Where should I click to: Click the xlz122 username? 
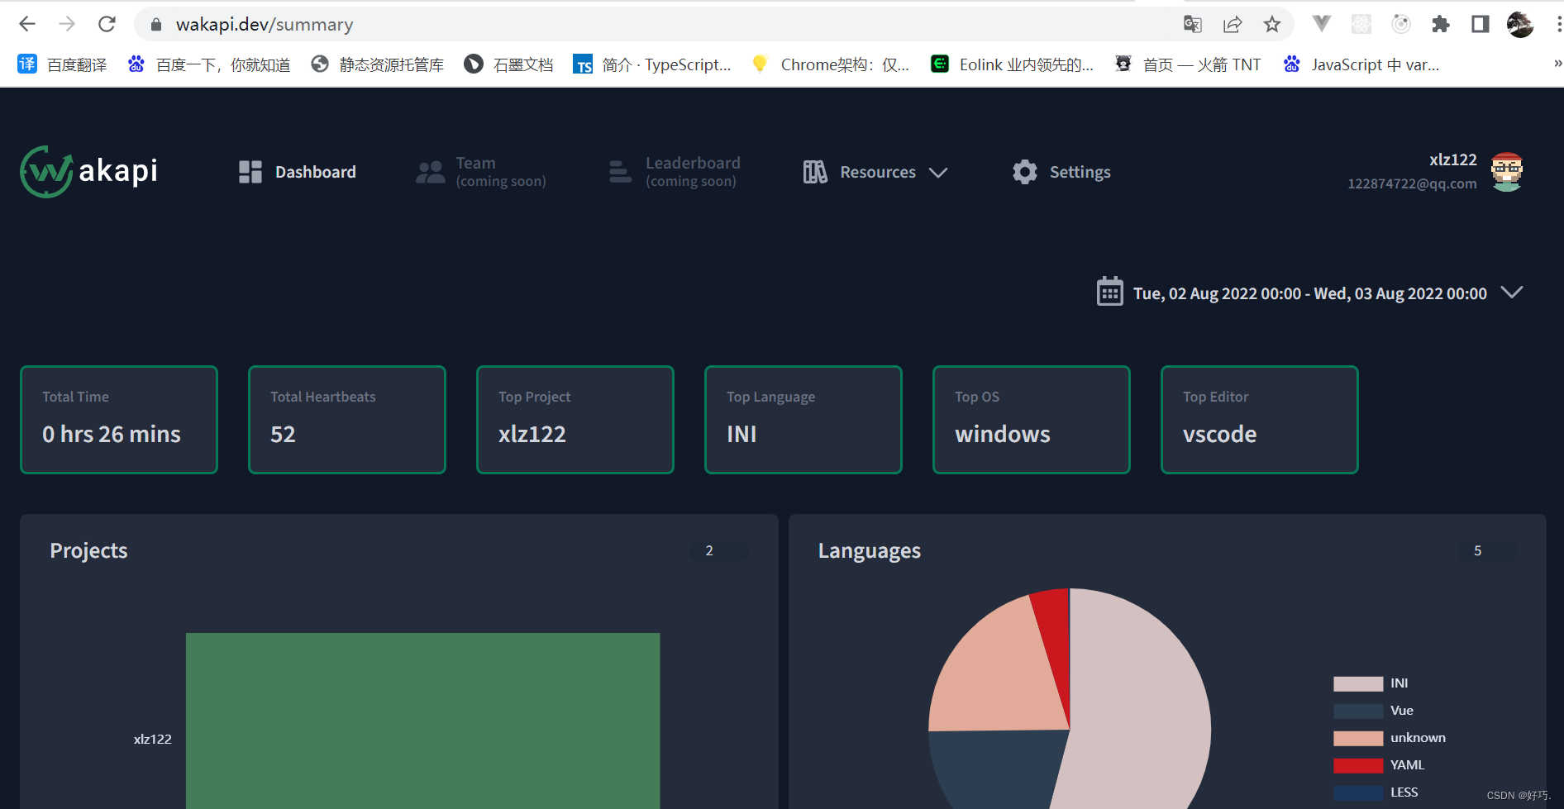1452,159
